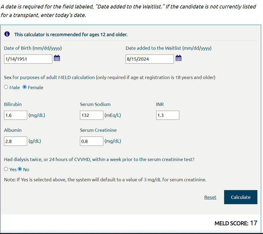Click the Date of Birth field
263x234 pixels.
28,59
